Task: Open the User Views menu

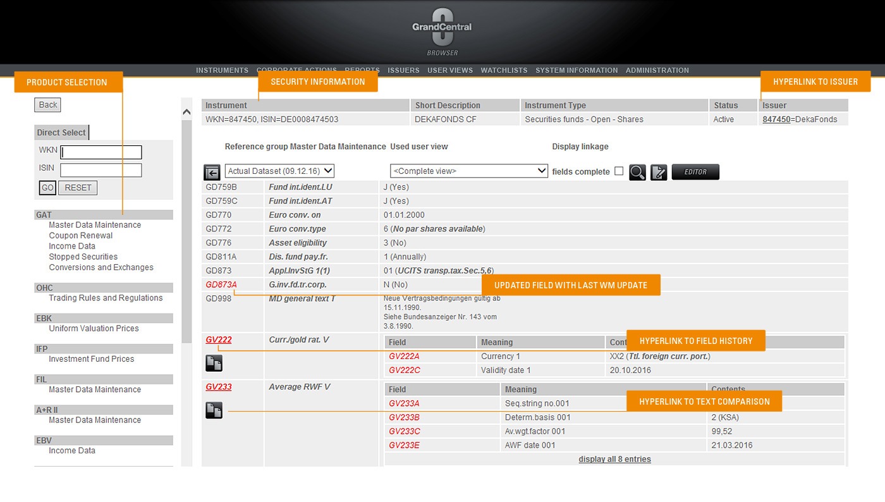Action: [450, 70]
